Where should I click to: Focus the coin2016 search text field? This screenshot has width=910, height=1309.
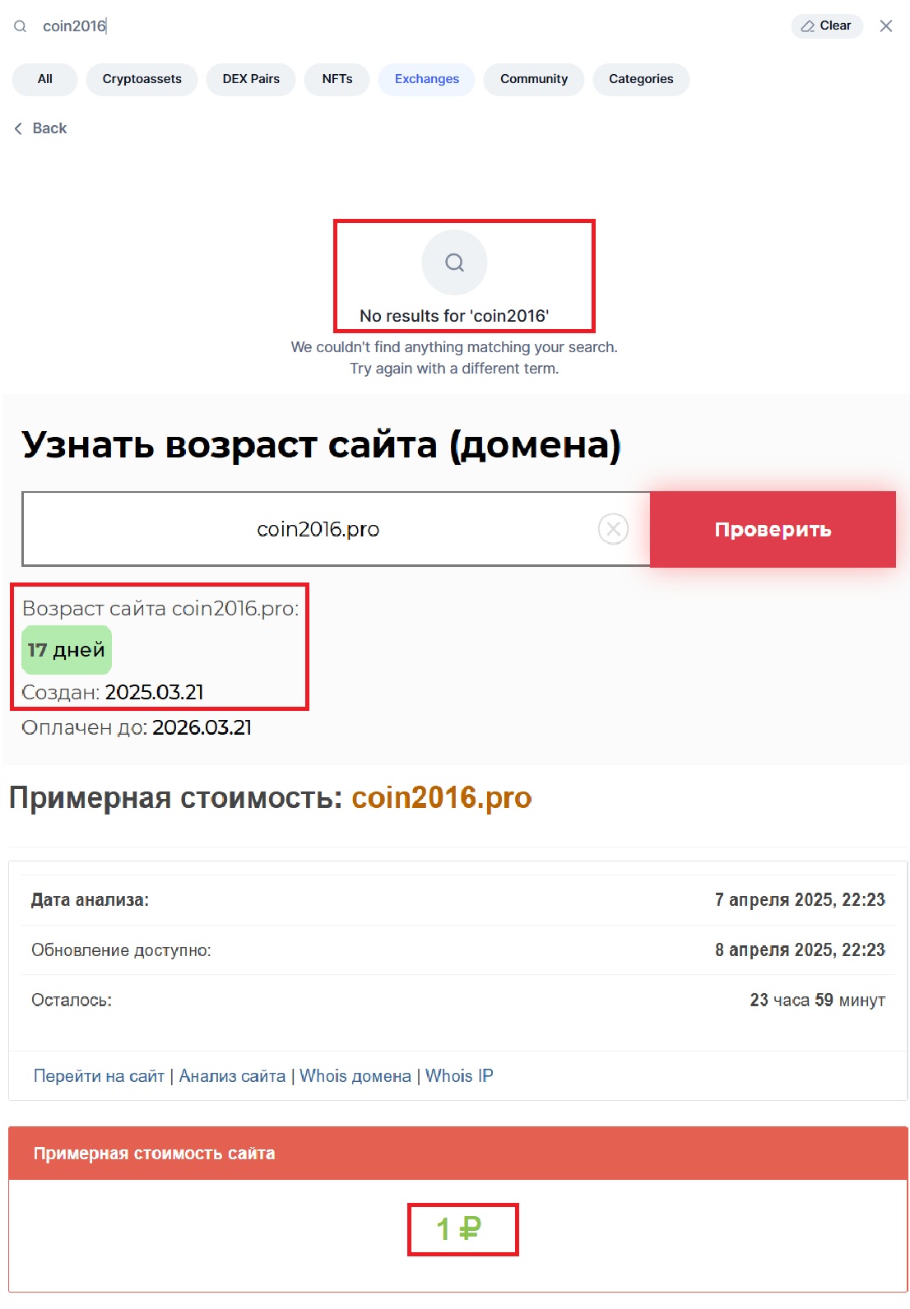tap(411, 26)
